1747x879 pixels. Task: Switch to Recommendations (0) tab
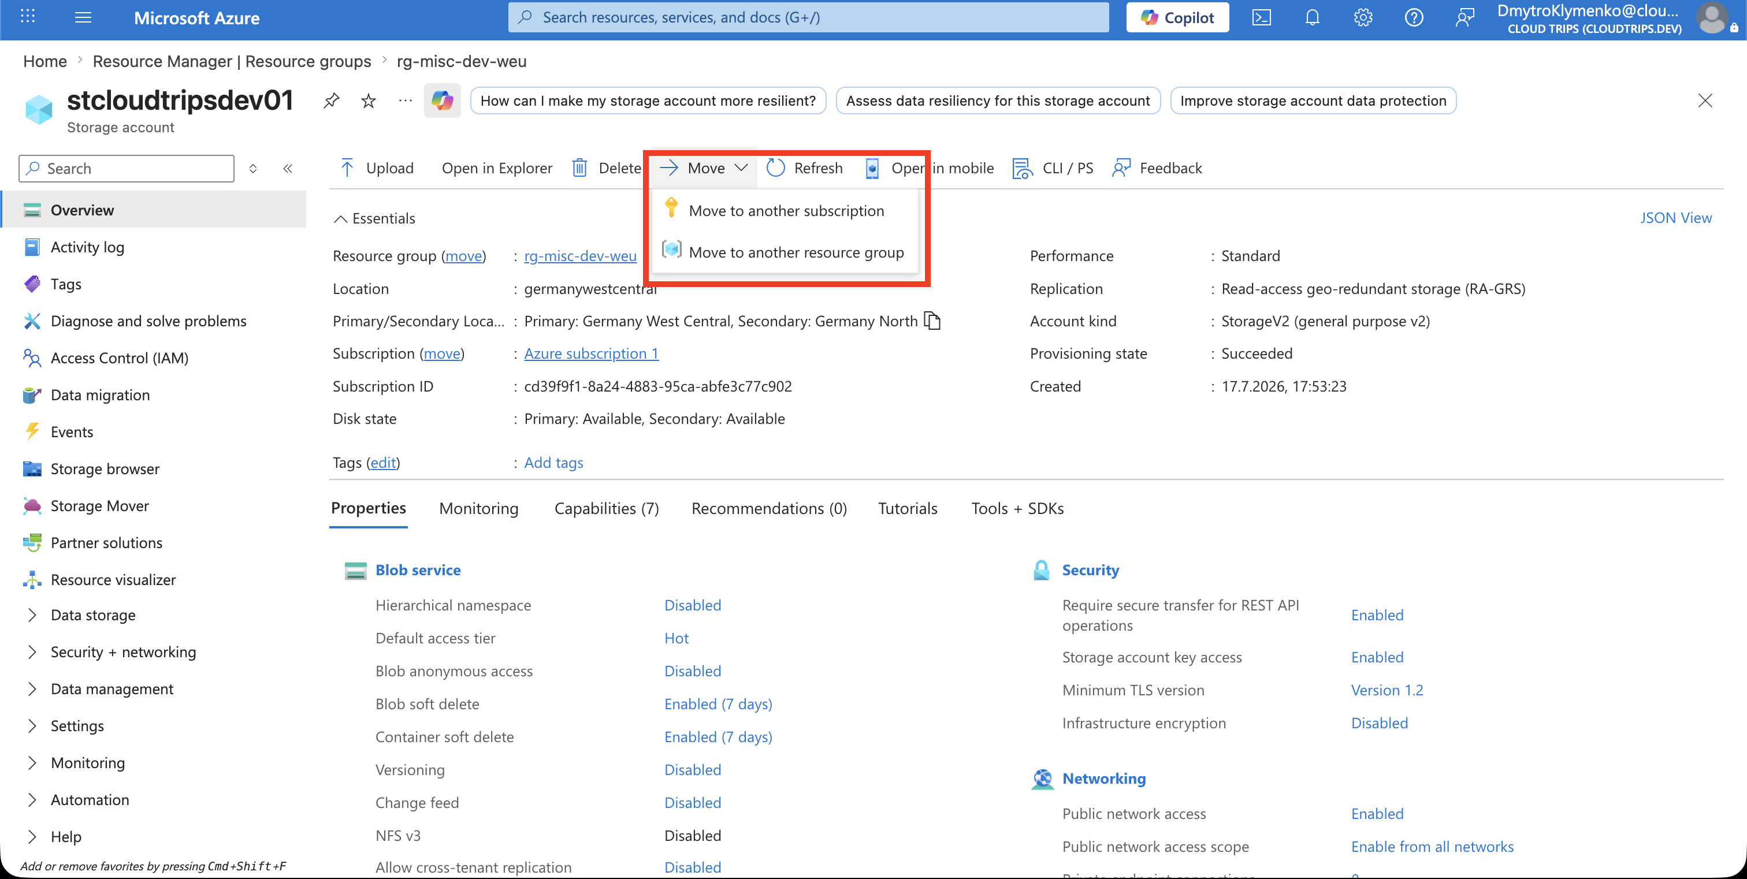(769, 508)
